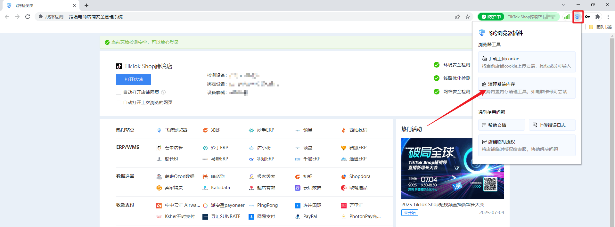Click the password key icon in toolbar
The height and width of the screenshot is (227, 615).
pos(587,17)
